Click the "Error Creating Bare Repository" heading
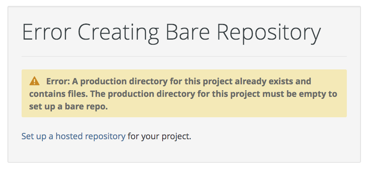370x171 pixels. (171, 32)
